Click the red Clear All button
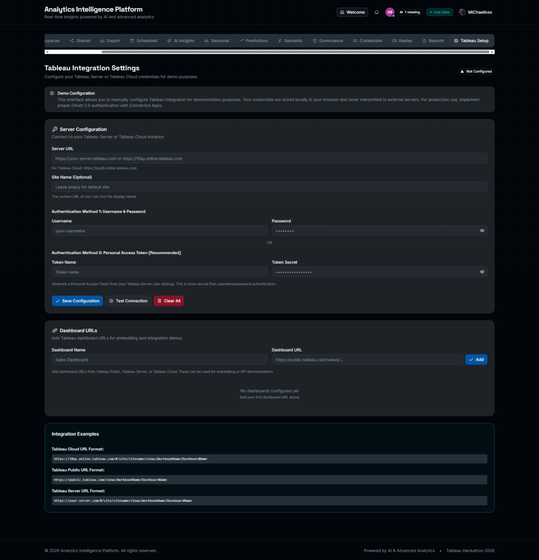The width and height of the screenshot is (539, 560). [169, 301]
